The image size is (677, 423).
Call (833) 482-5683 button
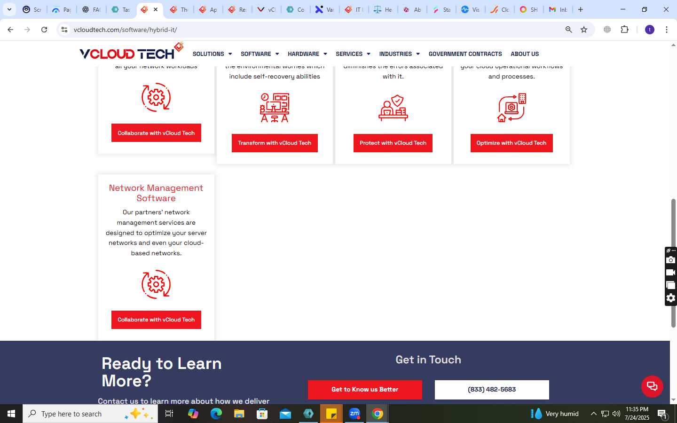pos(492,390)
